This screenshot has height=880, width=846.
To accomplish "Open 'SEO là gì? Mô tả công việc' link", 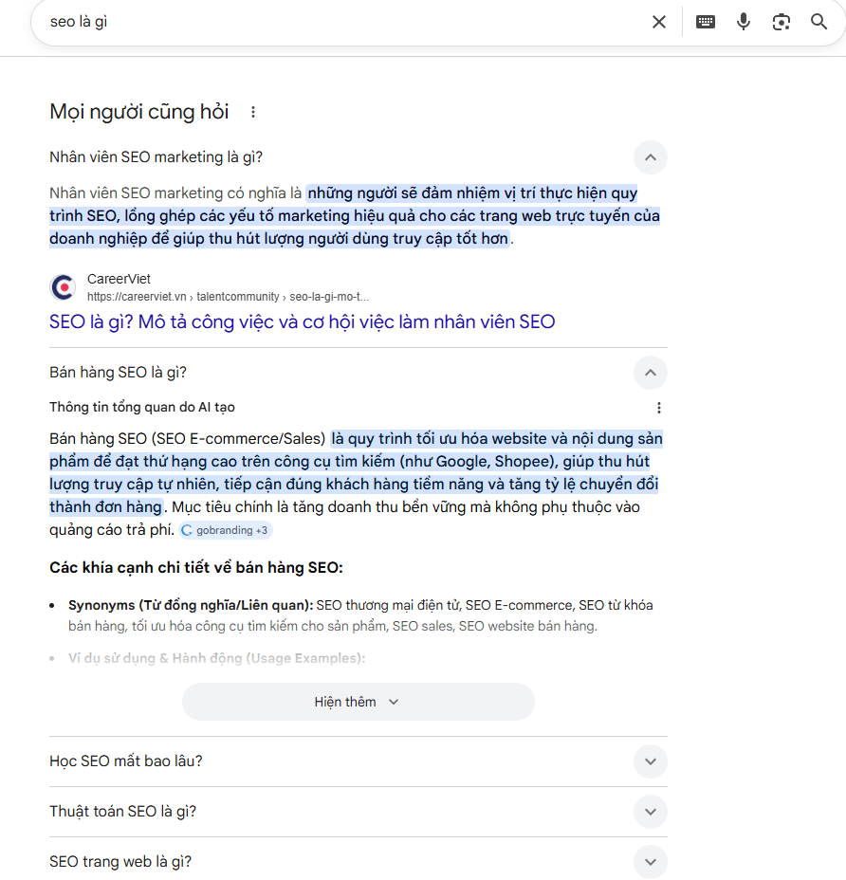I will (302, 321).
